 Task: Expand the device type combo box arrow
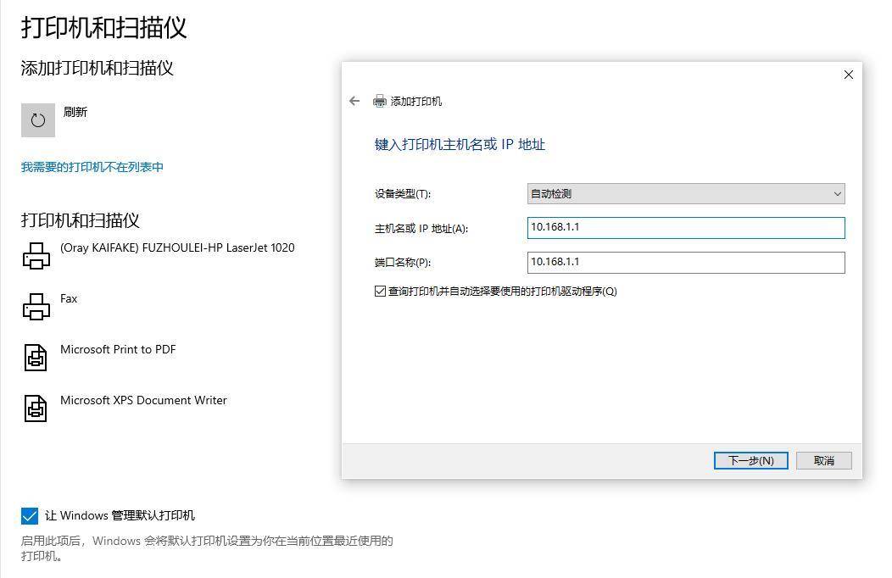click(838, 193)
